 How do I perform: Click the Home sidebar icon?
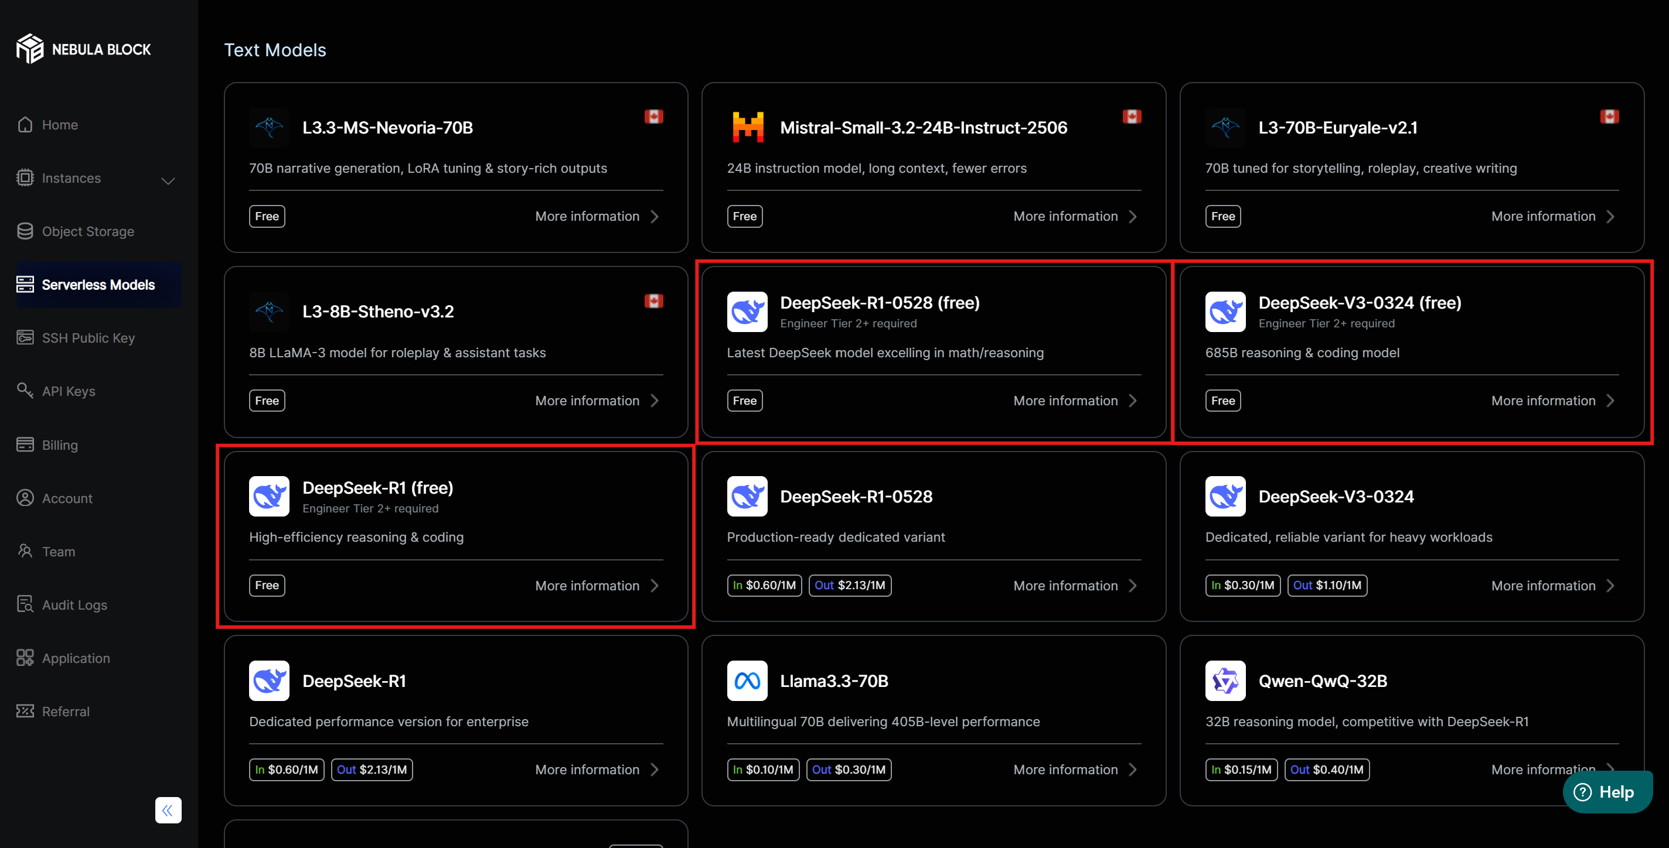pyautogui.click(x=25, y=124)
